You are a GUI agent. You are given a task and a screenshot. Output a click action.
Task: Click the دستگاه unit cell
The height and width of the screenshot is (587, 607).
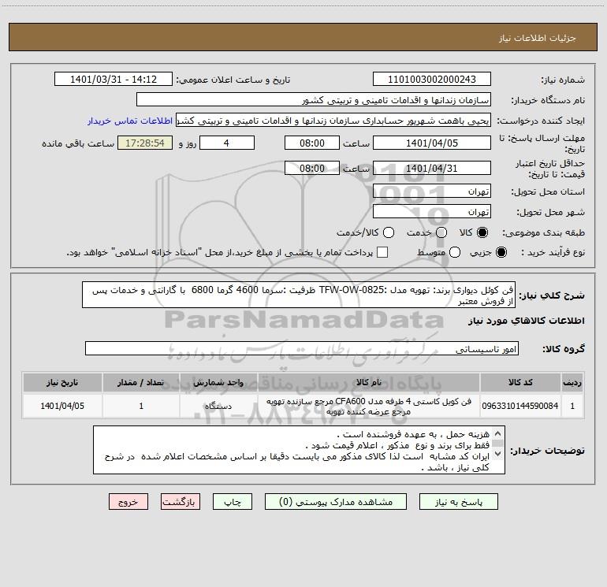pyautogui.click(x=218, y=406)
